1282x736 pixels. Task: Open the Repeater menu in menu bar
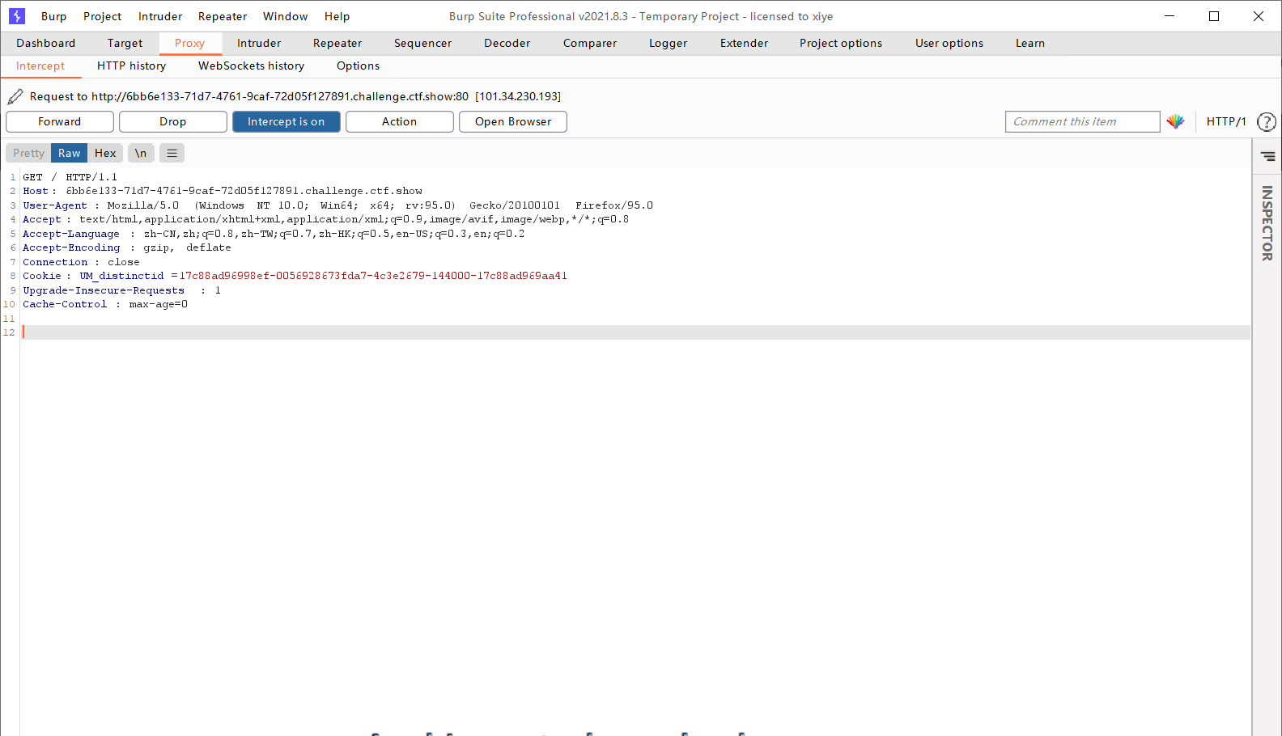coord(223,16)
